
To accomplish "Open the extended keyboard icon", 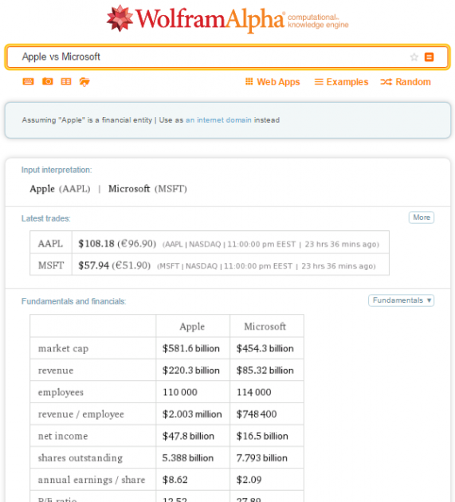I will point(28,81).
